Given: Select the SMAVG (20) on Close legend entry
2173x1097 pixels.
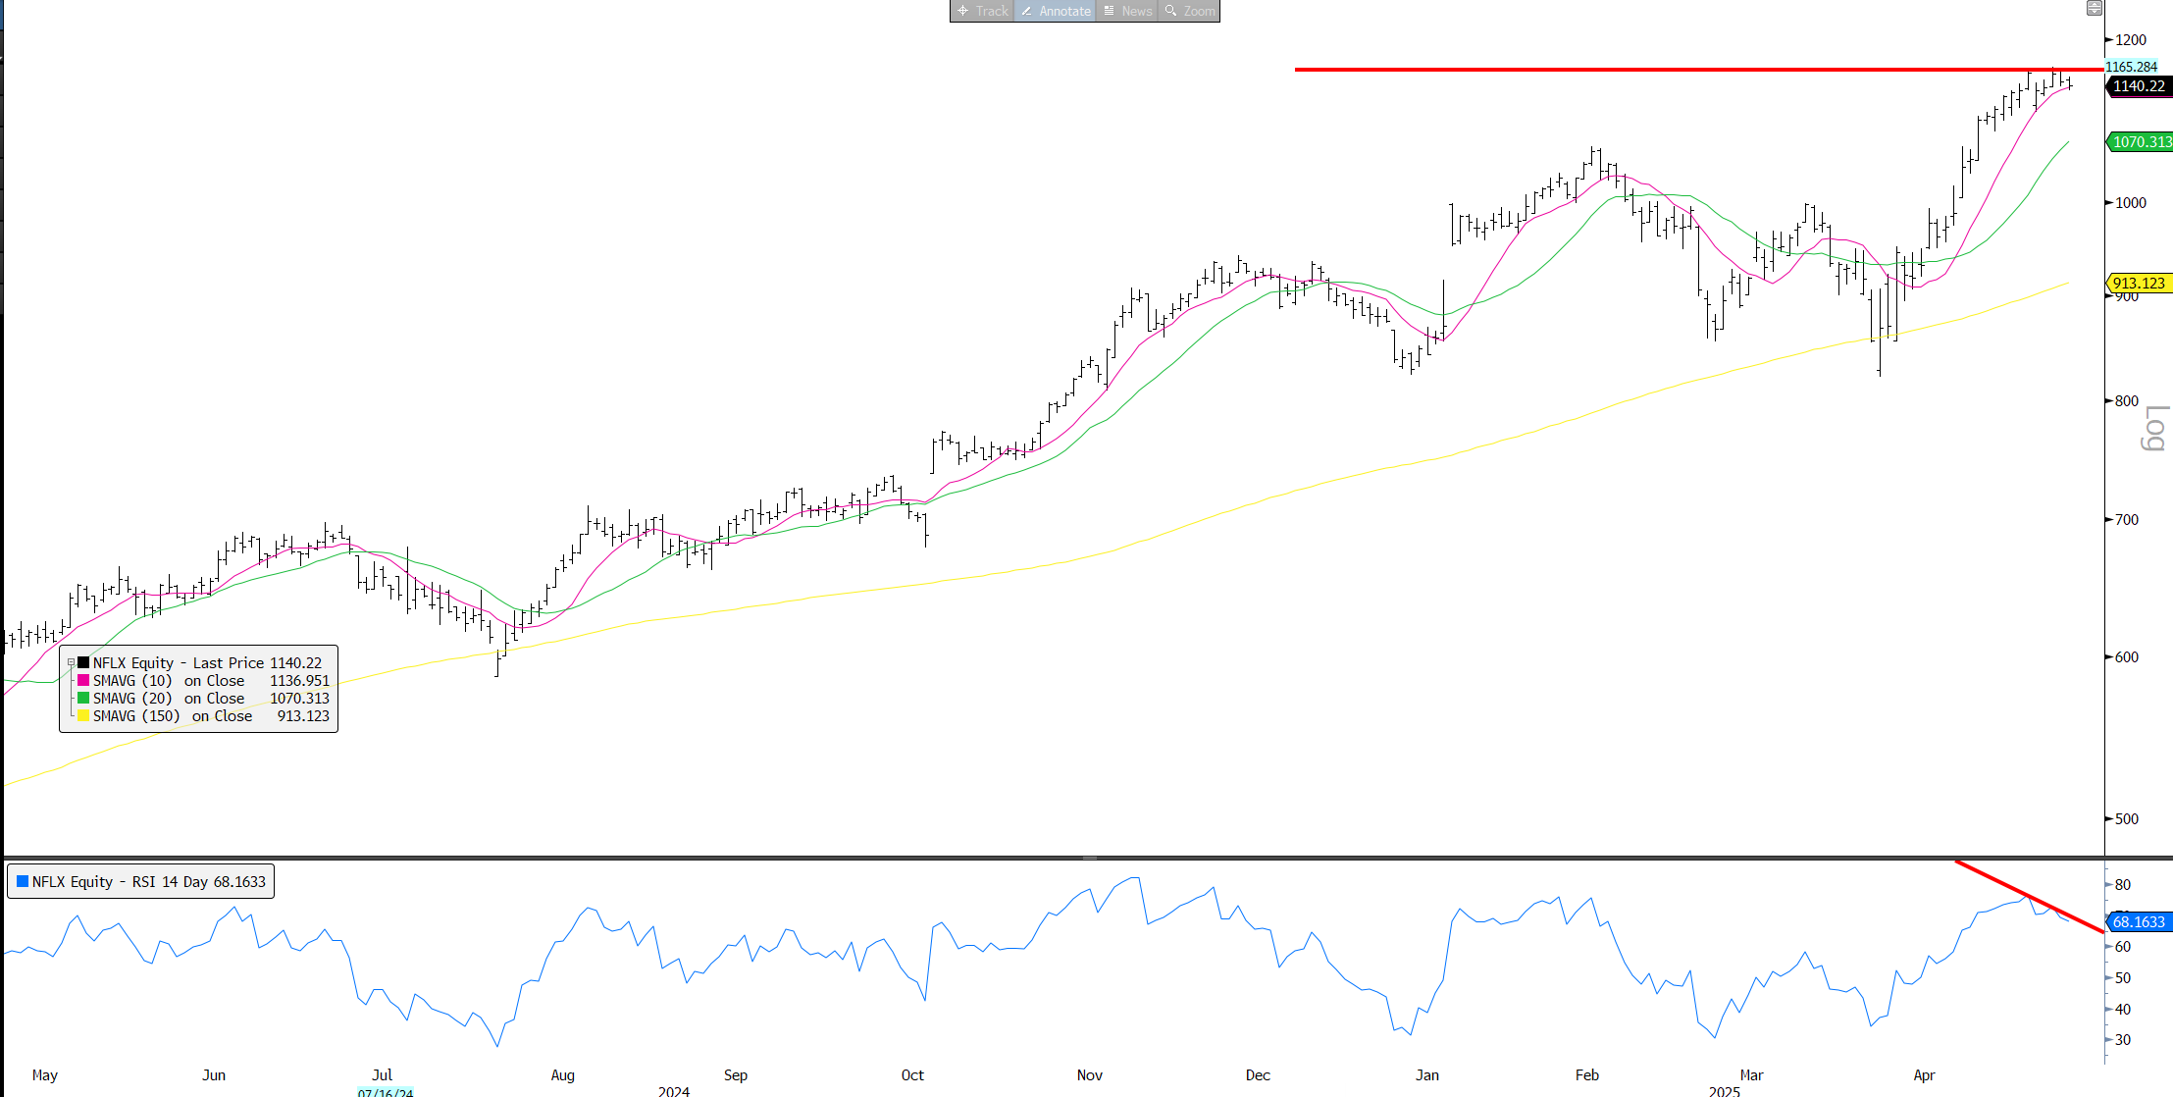Looking at the screenshot, I should coord(169,699).
